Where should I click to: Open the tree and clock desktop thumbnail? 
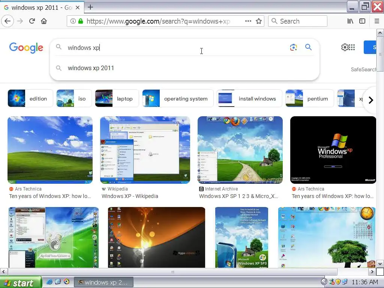coord(327,237)
